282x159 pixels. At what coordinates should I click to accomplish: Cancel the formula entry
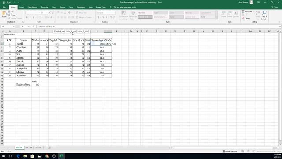pos(23,26)
